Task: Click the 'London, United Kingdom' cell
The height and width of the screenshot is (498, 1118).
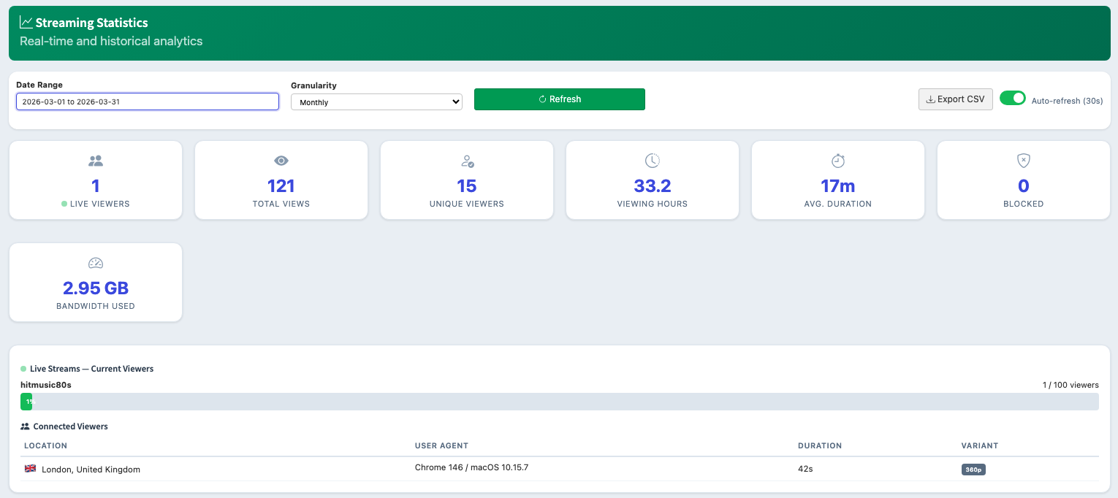Action: pos(91,470)
